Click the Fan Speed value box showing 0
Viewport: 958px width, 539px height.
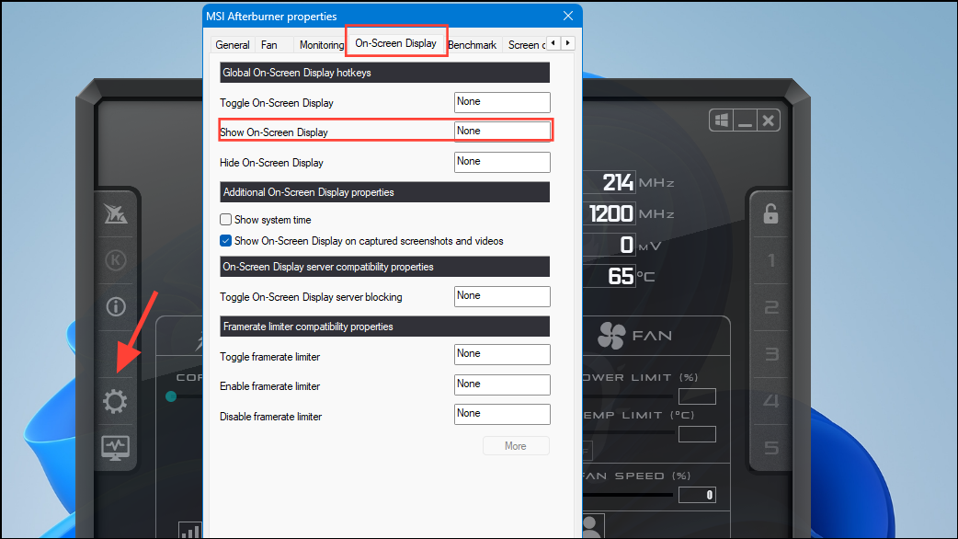tap(697, 495)
